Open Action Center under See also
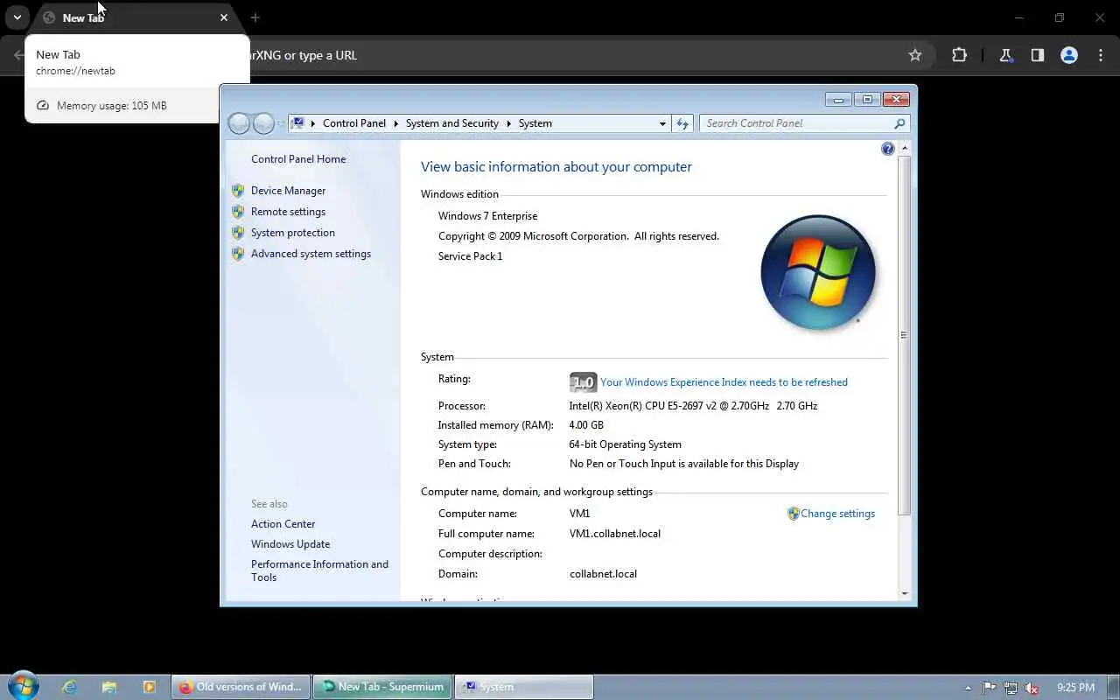The width and height of the screenshot is (1120, 700). [283, 524]
